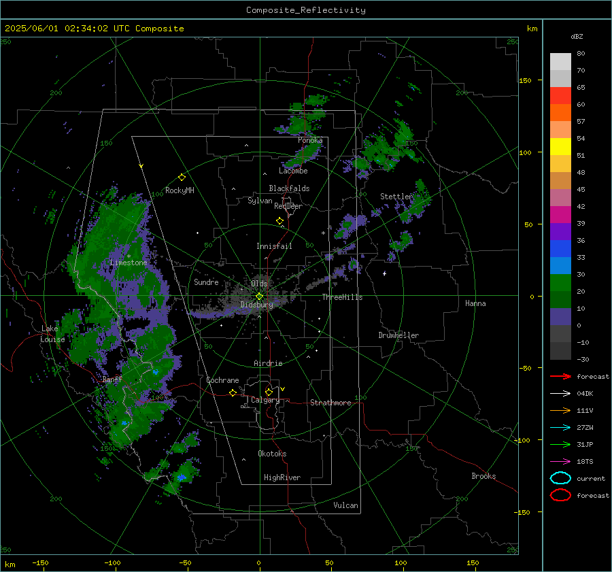Viewport: 612px width, 572px height.
Task: Click the green 31JP arrow in legend
Action: [x=560, y=444]
